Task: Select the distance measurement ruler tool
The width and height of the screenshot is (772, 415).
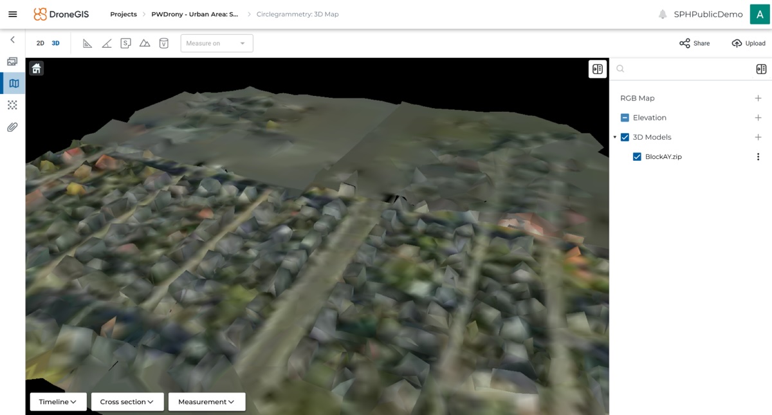Action: (x=87, y=43)
